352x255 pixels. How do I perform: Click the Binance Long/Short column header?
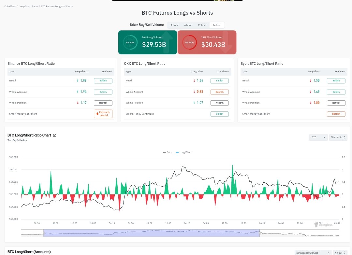click(81, 72)
